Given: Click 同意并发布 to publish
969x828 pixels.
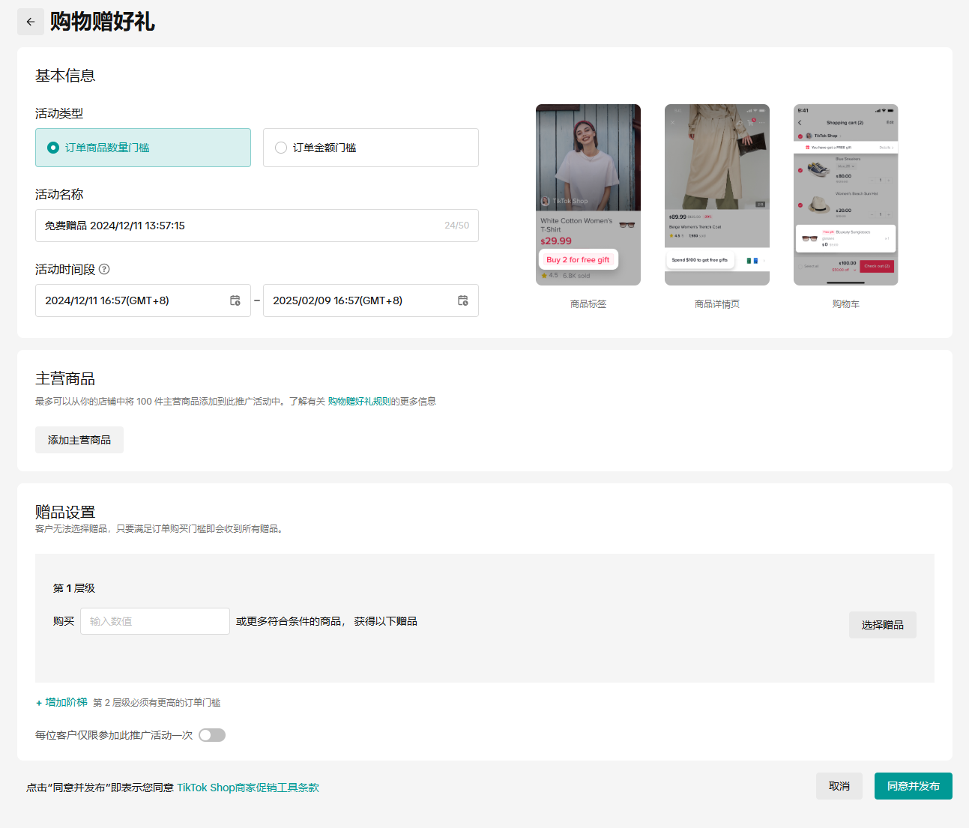Looking at the screenshot, I should pyautogui.click(x=913, y=786).
